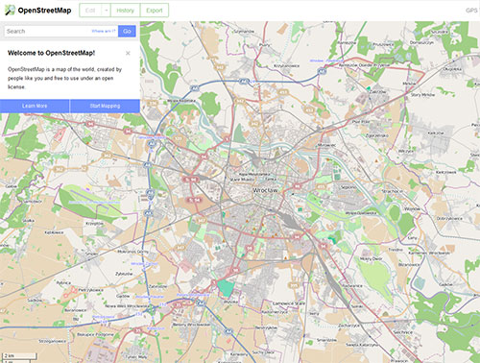The image size is (480, 363).
Task: Click the Siechnice town label
Action: (403, 332)
